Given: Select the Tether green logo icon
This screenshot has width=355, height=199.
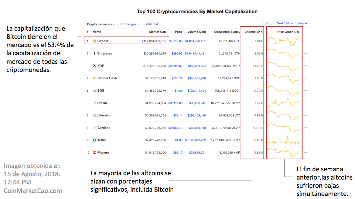Looking at the screenshot, I should pyautogui.click(x=94, y=140).
